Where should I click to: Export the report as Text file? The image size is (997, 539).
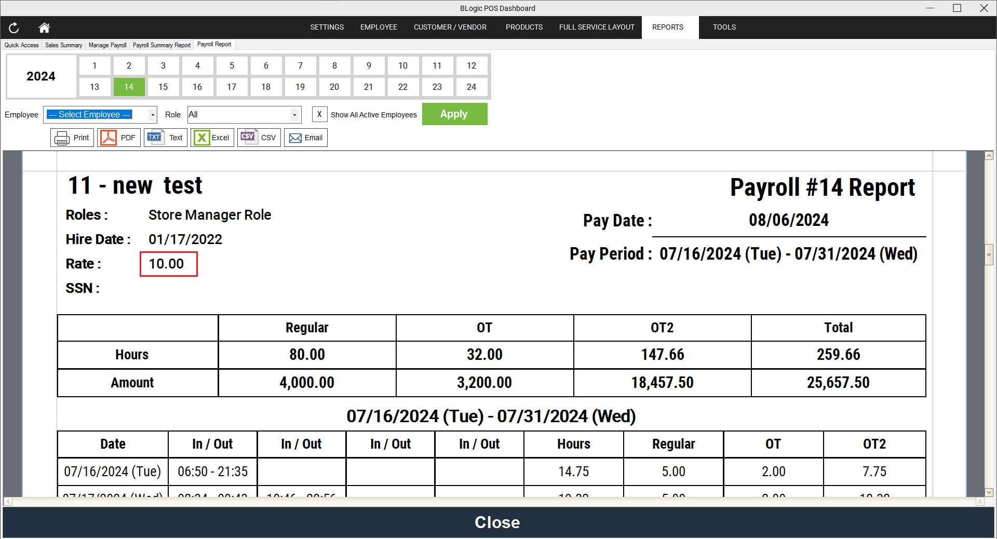tap(165, 138)
